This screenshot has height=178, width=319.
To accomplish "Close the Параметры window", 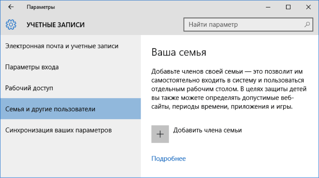I will pyautogui.click(x=309, y=7).
